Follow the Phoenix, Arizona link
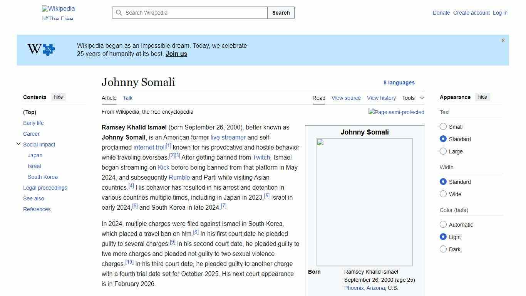526x296 pixels. 364,288
